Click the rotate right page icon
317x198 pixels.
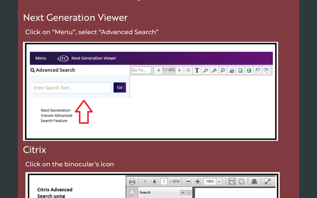266,70
